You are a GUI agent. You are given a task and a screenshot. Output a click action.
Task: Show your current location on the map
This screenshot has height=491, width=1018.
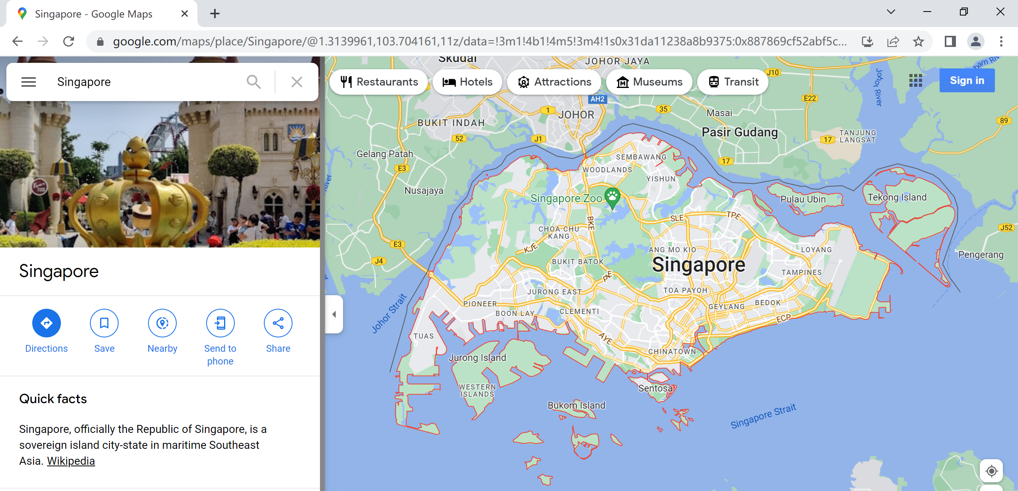coord(991,472)
